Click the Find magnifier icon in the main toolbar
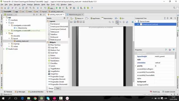The height and width of the screenshot is (101, 179). pyautogui.click(x=30, y=8)
